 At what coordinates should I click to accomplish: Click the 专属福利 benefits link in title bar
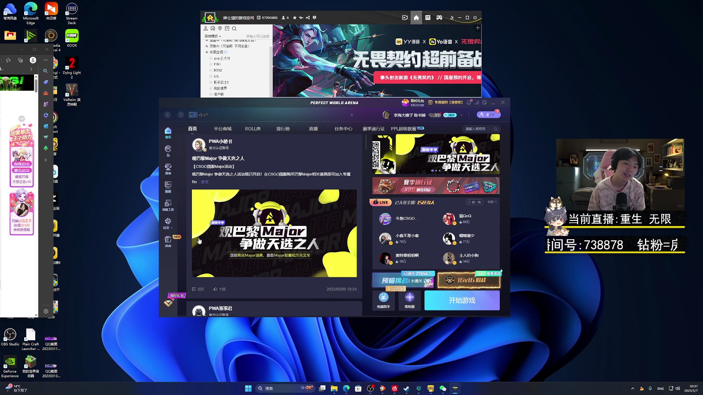[446, 102]
